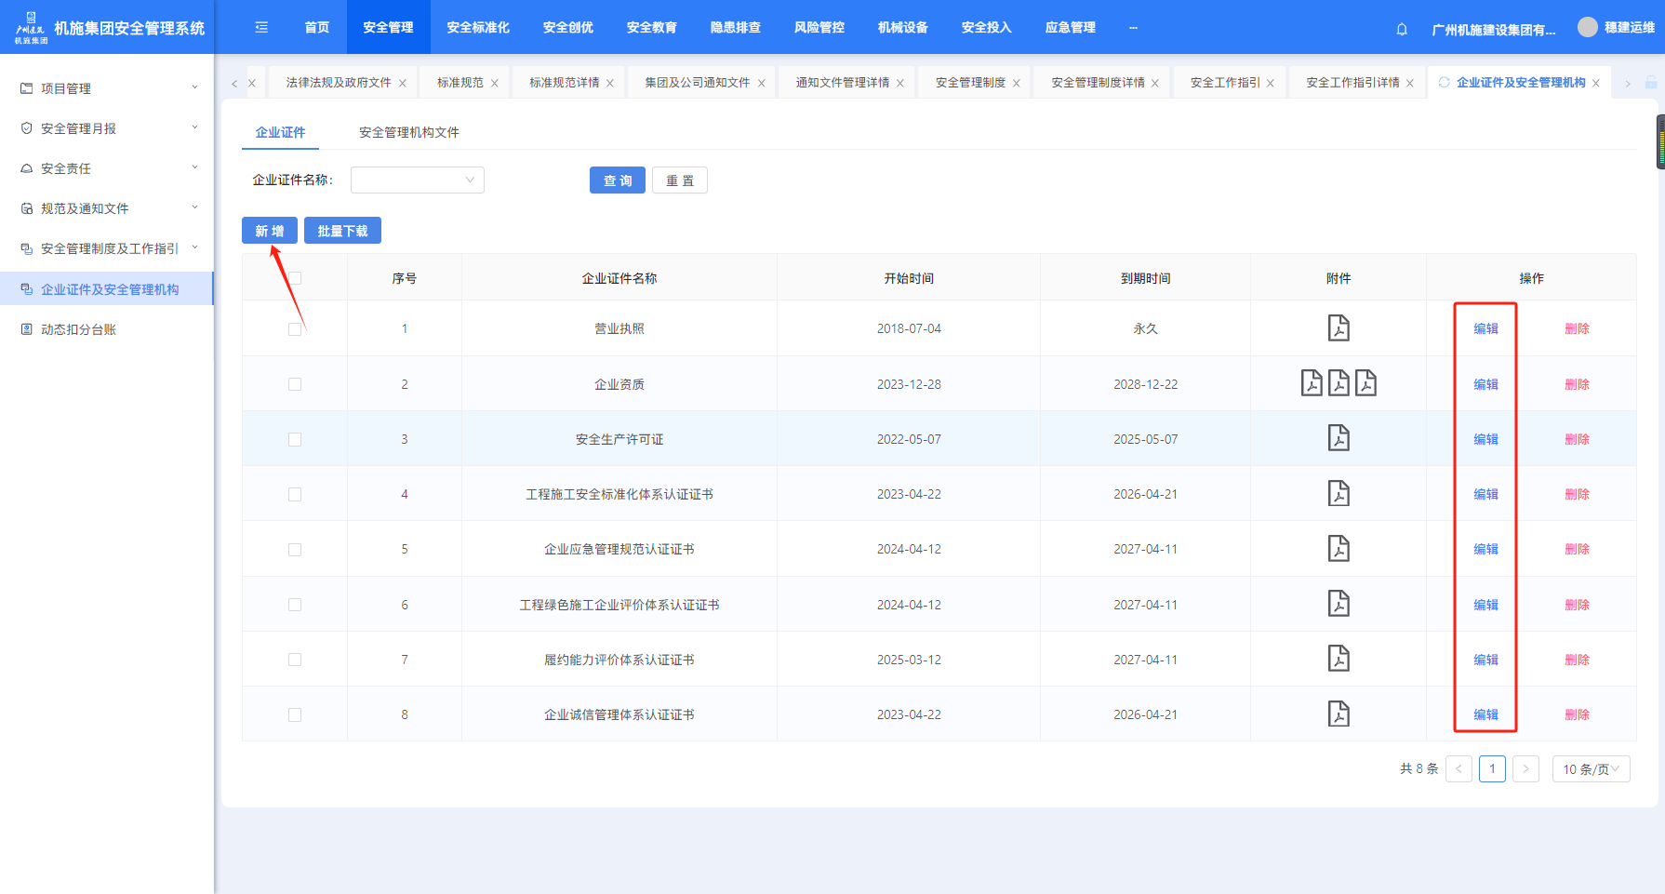Close the 标准规范 tab

(495, 84)
